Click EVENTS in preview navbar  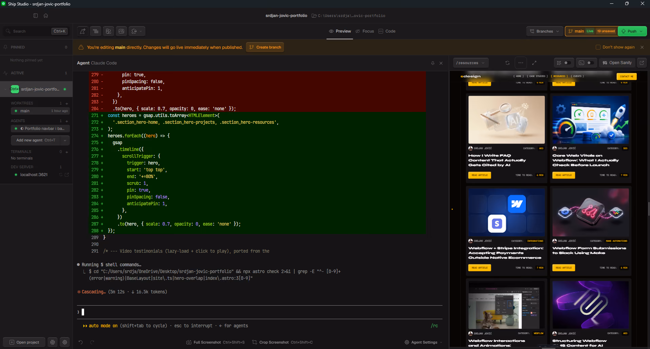(577, 76)
